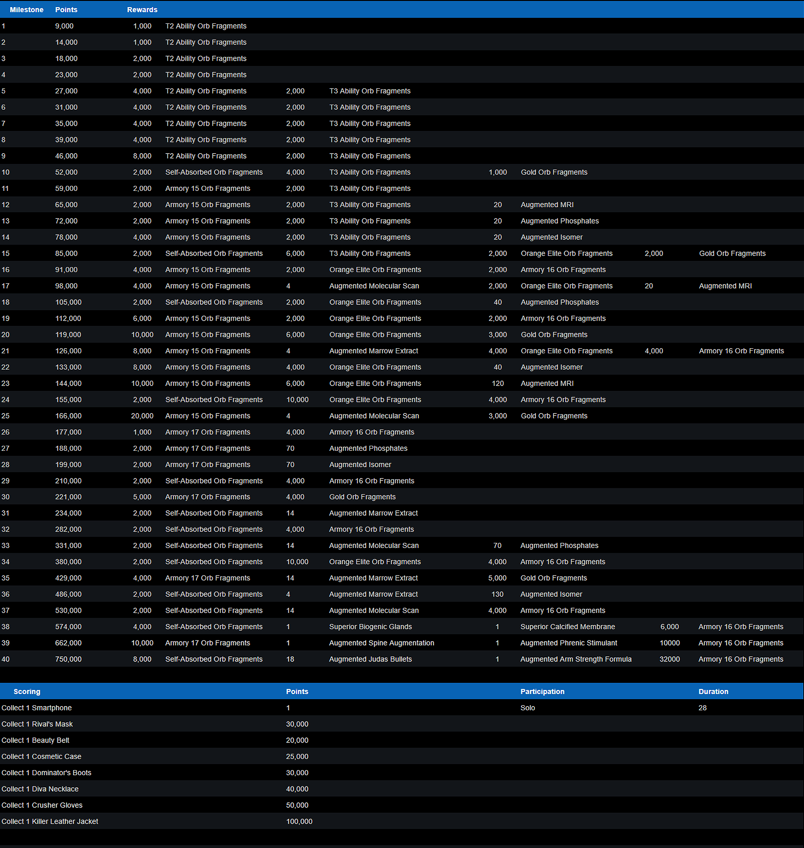804x848 pixels.
Task: Click Augmented Phrenic Stimulant reward
Action: click(x=568, y=642)
